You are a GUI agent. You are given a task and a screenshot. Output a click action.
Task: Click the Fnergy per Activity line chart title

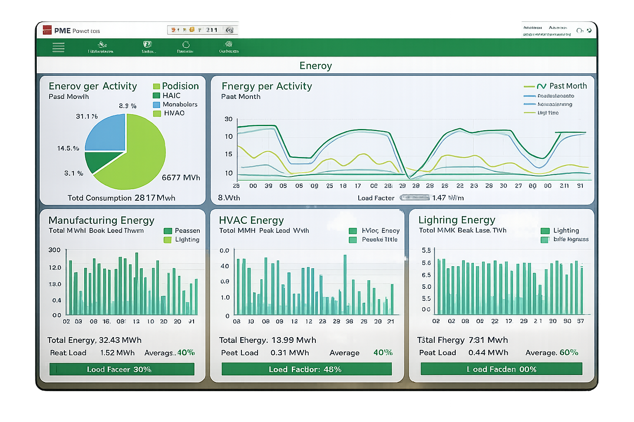coord(267,86)
